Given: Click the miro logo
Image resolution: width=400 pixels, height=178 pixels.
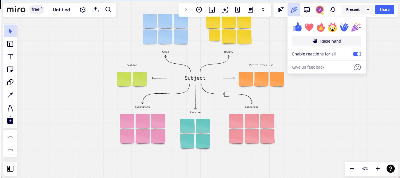Looking at the screenshot, I should (16, 10).
